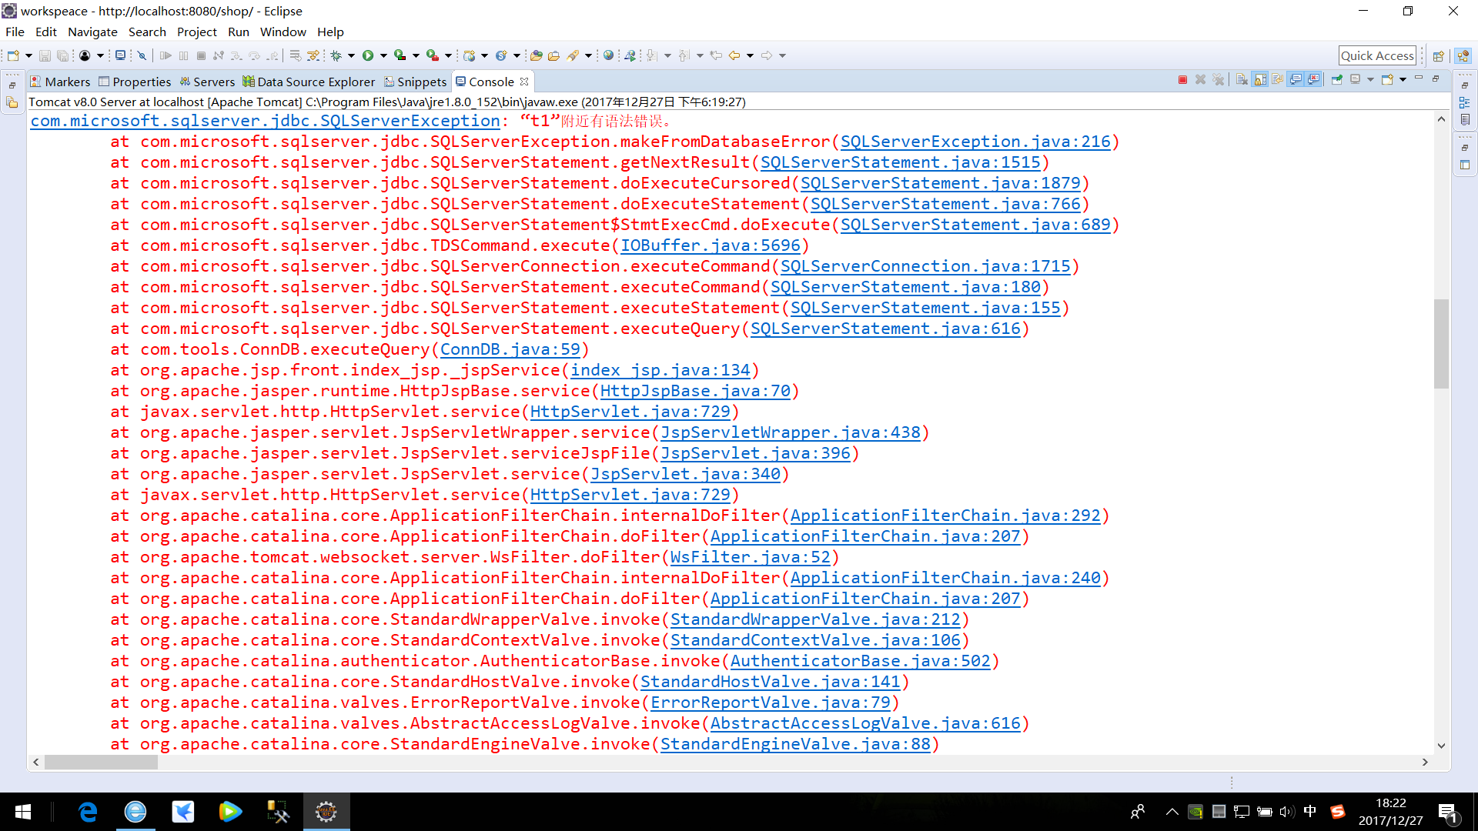Expand the Back history dropdown arrow
1478x831 pixels.
[x=750, y=55]
